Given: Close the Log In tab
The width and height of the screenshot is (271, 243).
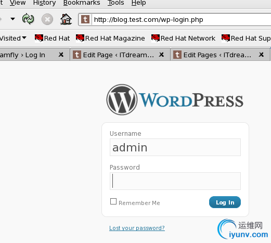Looking at the screenshot, I should (x=61, y=55).
